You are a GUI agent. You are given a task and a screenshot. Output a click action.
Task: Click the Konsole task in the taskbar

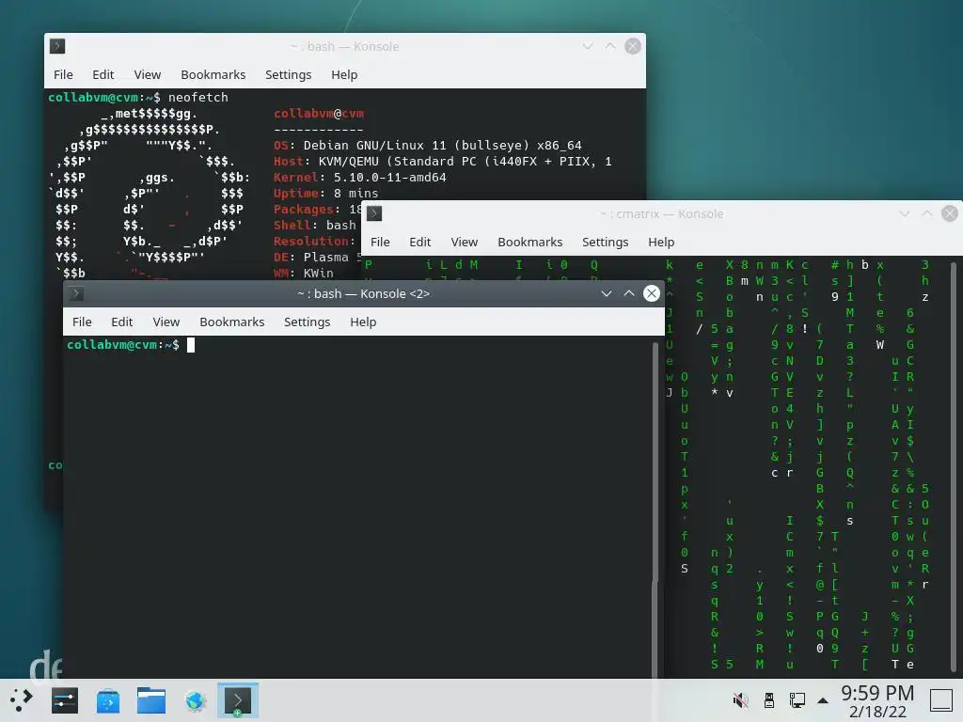(238, 699)
